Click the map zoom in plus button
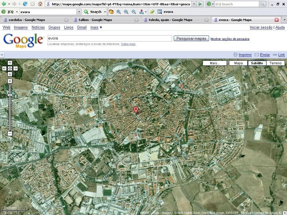This screenshot has height=215, width=287. [10, 81]
